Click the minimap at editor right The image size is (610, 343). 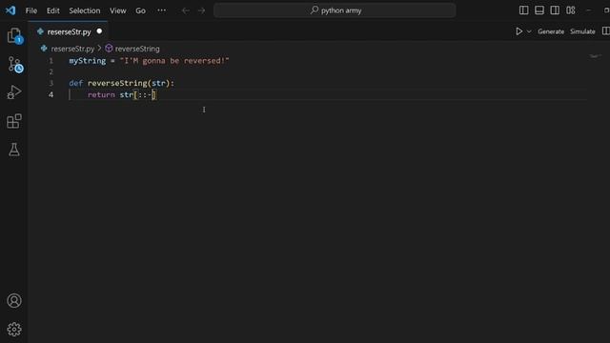point(595,56)
